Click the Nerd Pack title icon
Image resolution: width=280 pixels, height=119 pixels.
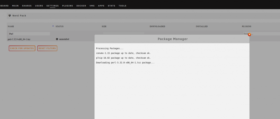pyautogui.click(x=10, y=15)
